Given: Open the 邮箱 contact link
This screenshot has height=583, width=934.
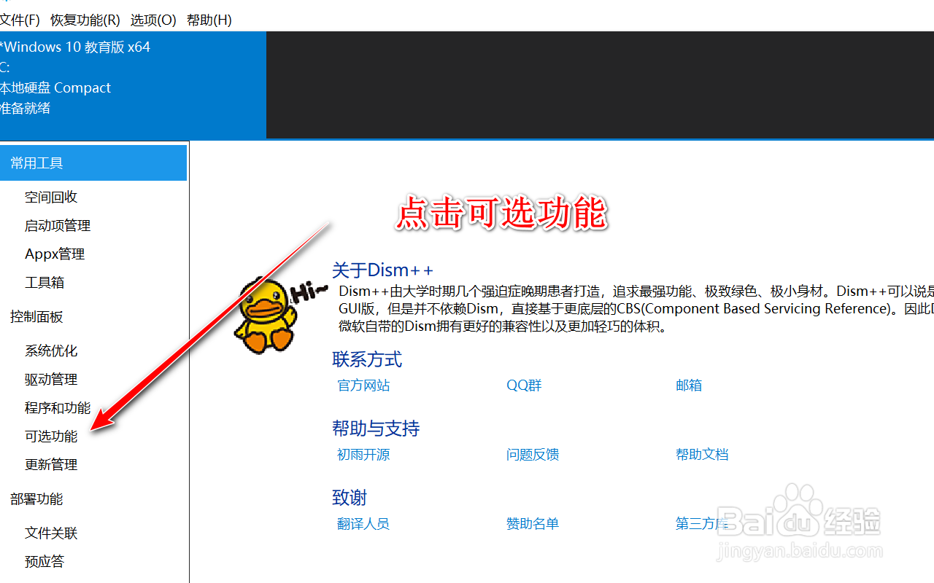Looking at the screenshot, I should coord(689,385).
